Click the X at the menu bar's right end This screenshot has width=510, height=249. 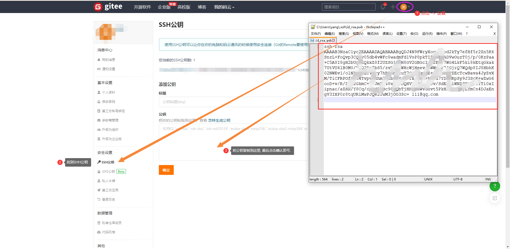pos(494,34)
